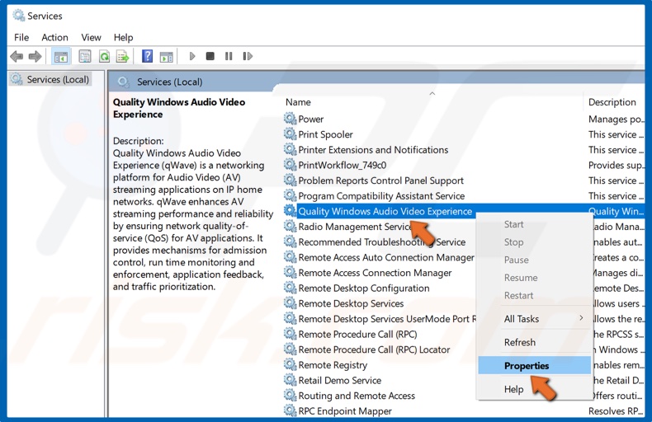Screen dimensions: 652x422
Task: Click the Description column header
Action: [x=612, y=102]
